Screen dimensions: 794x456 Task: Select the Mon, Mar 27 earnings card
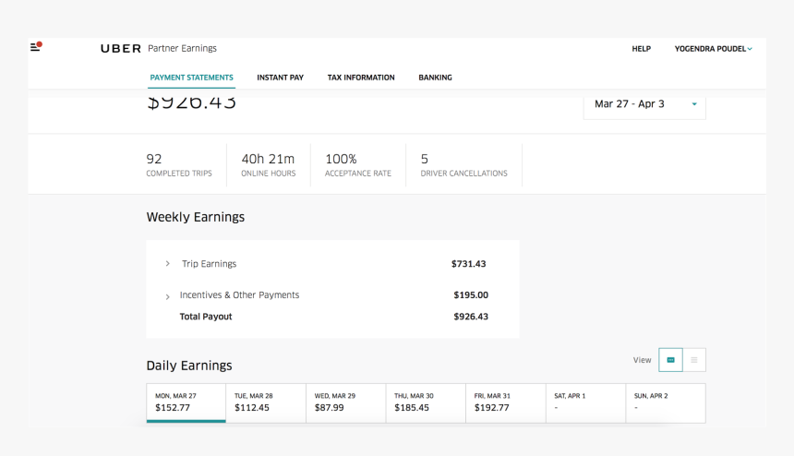(x=186, y=402)
